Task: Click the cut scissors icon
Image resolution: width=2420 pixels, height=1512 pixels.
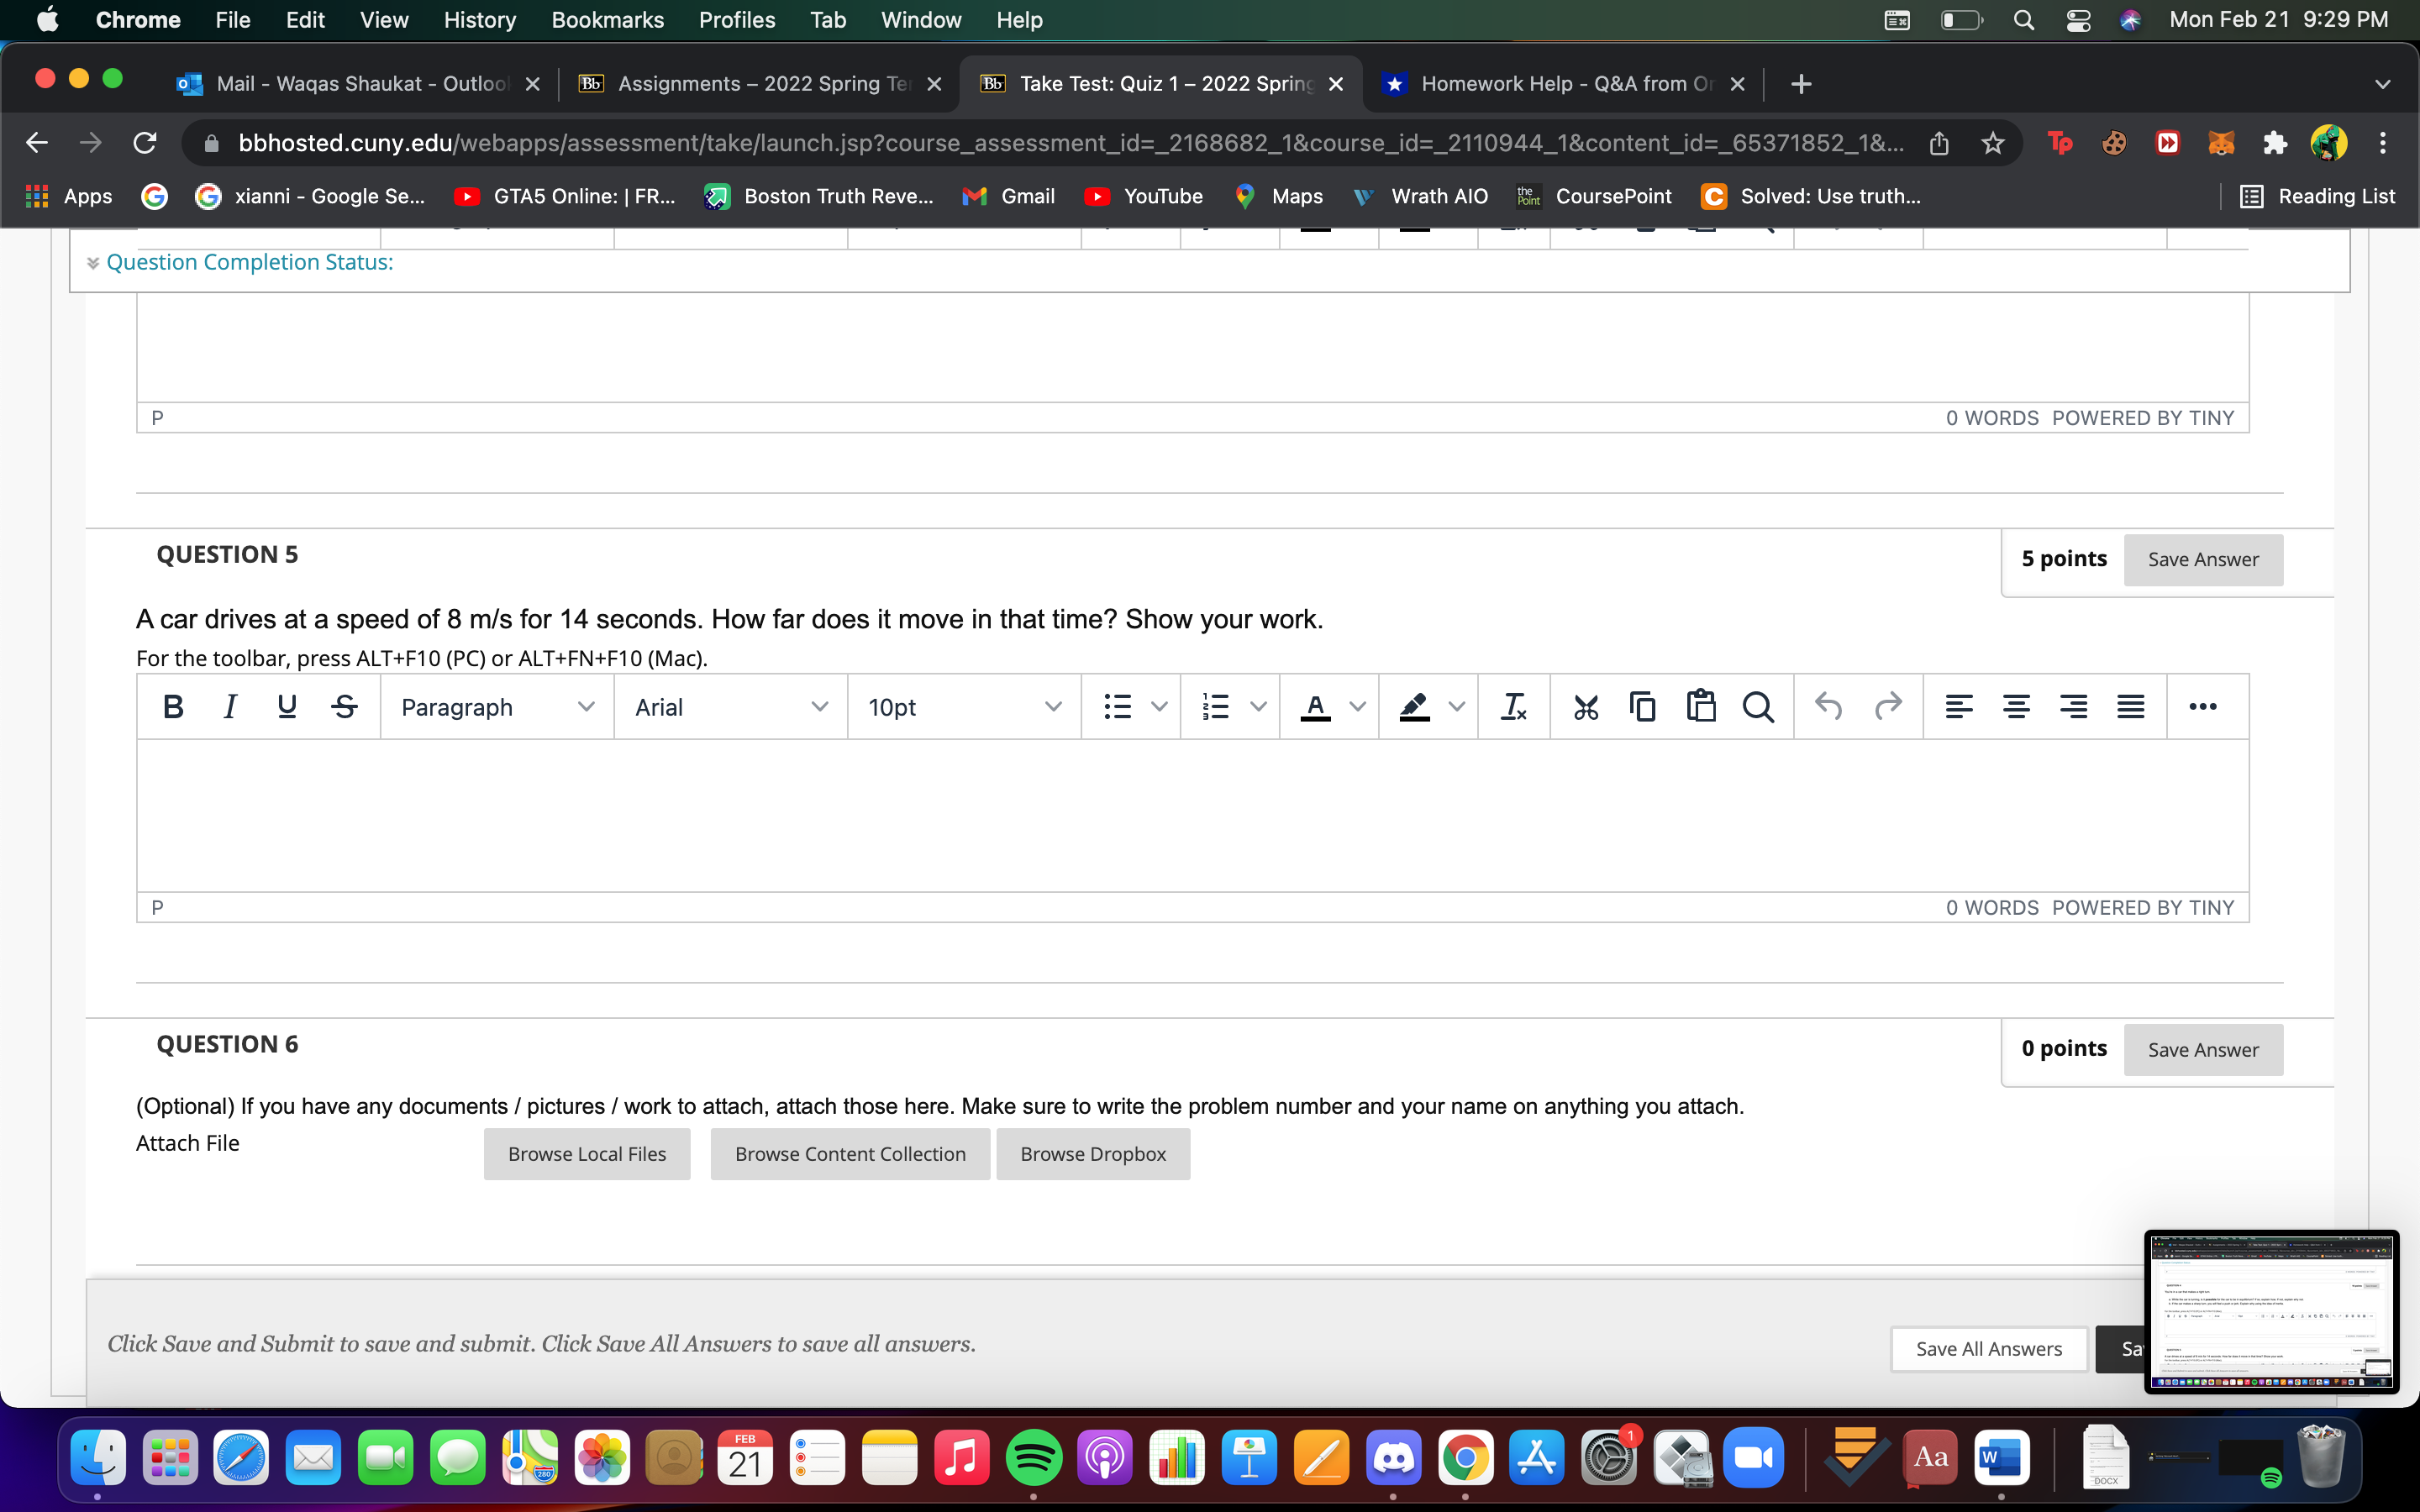Action: tap(1585, 707)
